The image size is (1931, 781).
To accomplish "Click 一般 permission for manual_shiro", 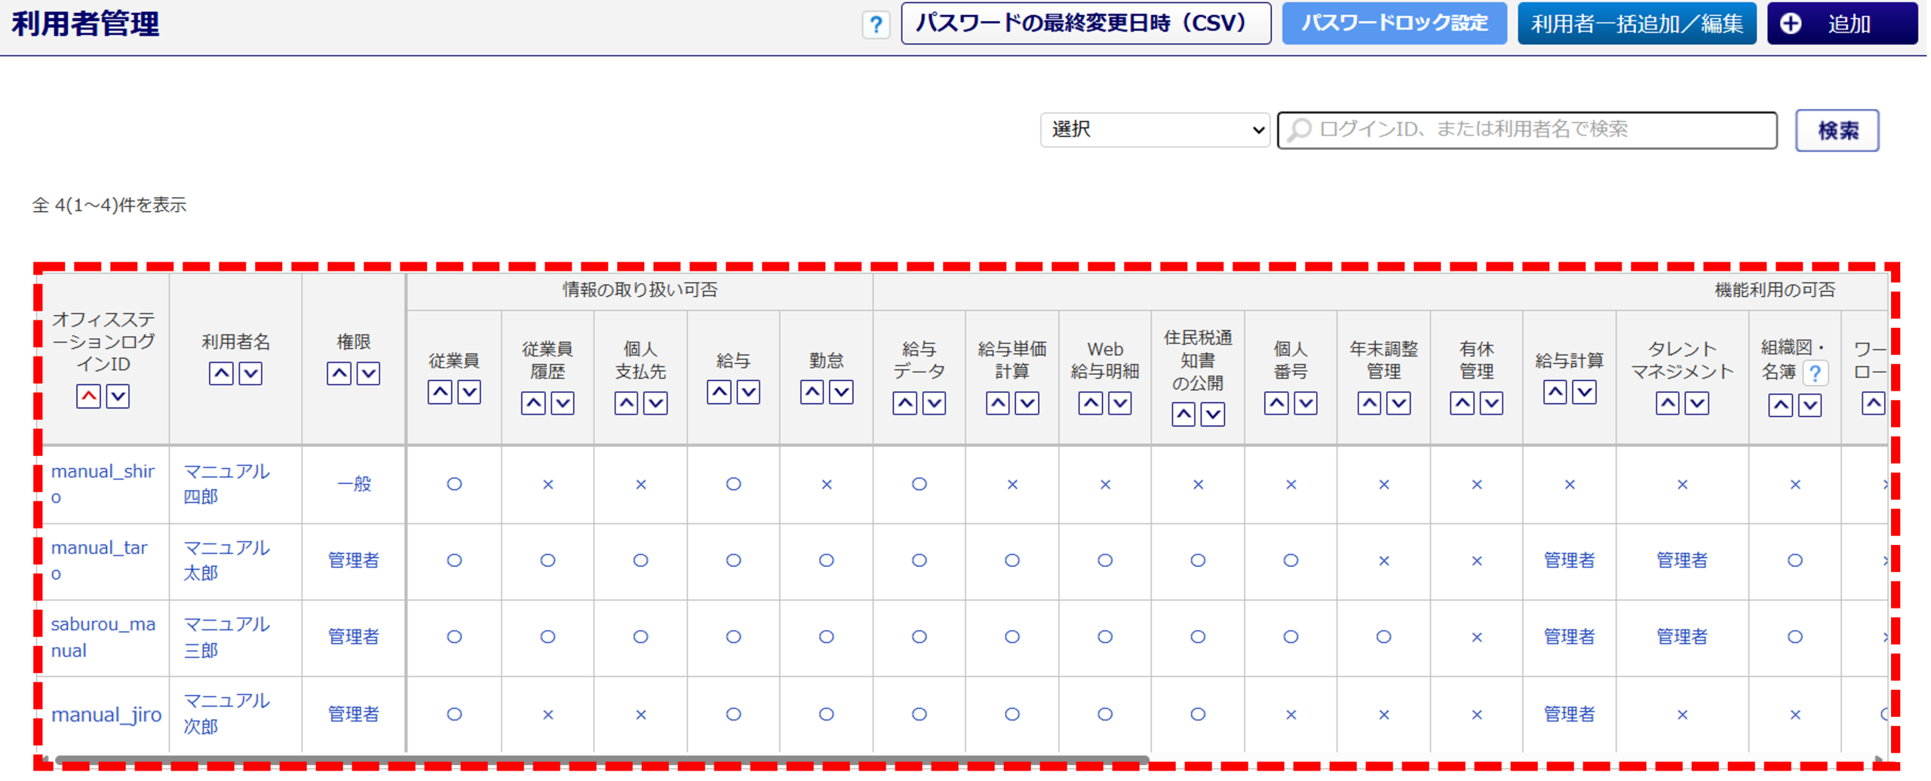I will tap(354, 484).
